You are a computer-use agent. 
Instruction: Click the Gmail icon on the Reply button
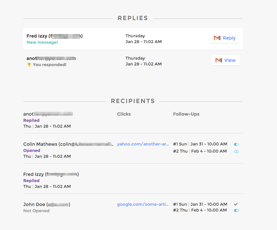[x=217, y=38]
